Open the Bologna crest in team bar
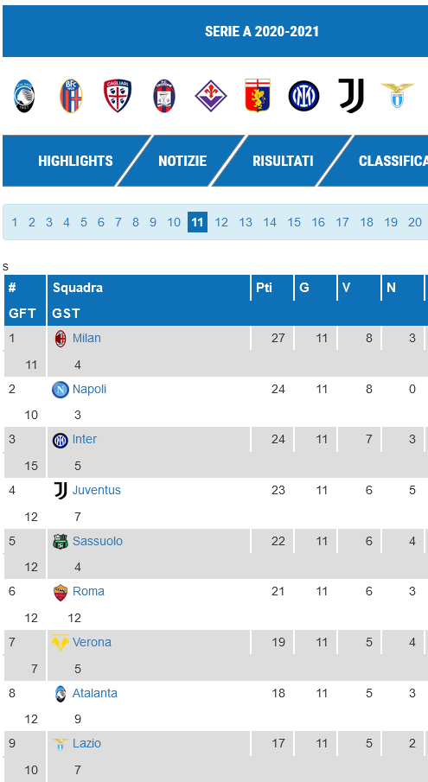Image resolution: width=428 pixels, height=782 pixels. 71,96
